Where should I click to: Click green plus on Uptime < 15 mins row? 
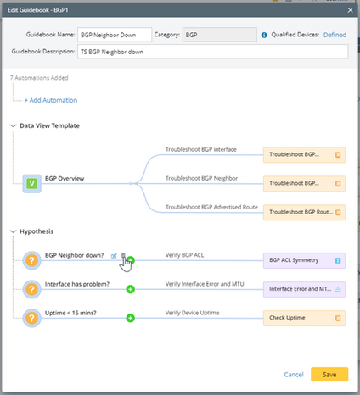coord(130,318)
